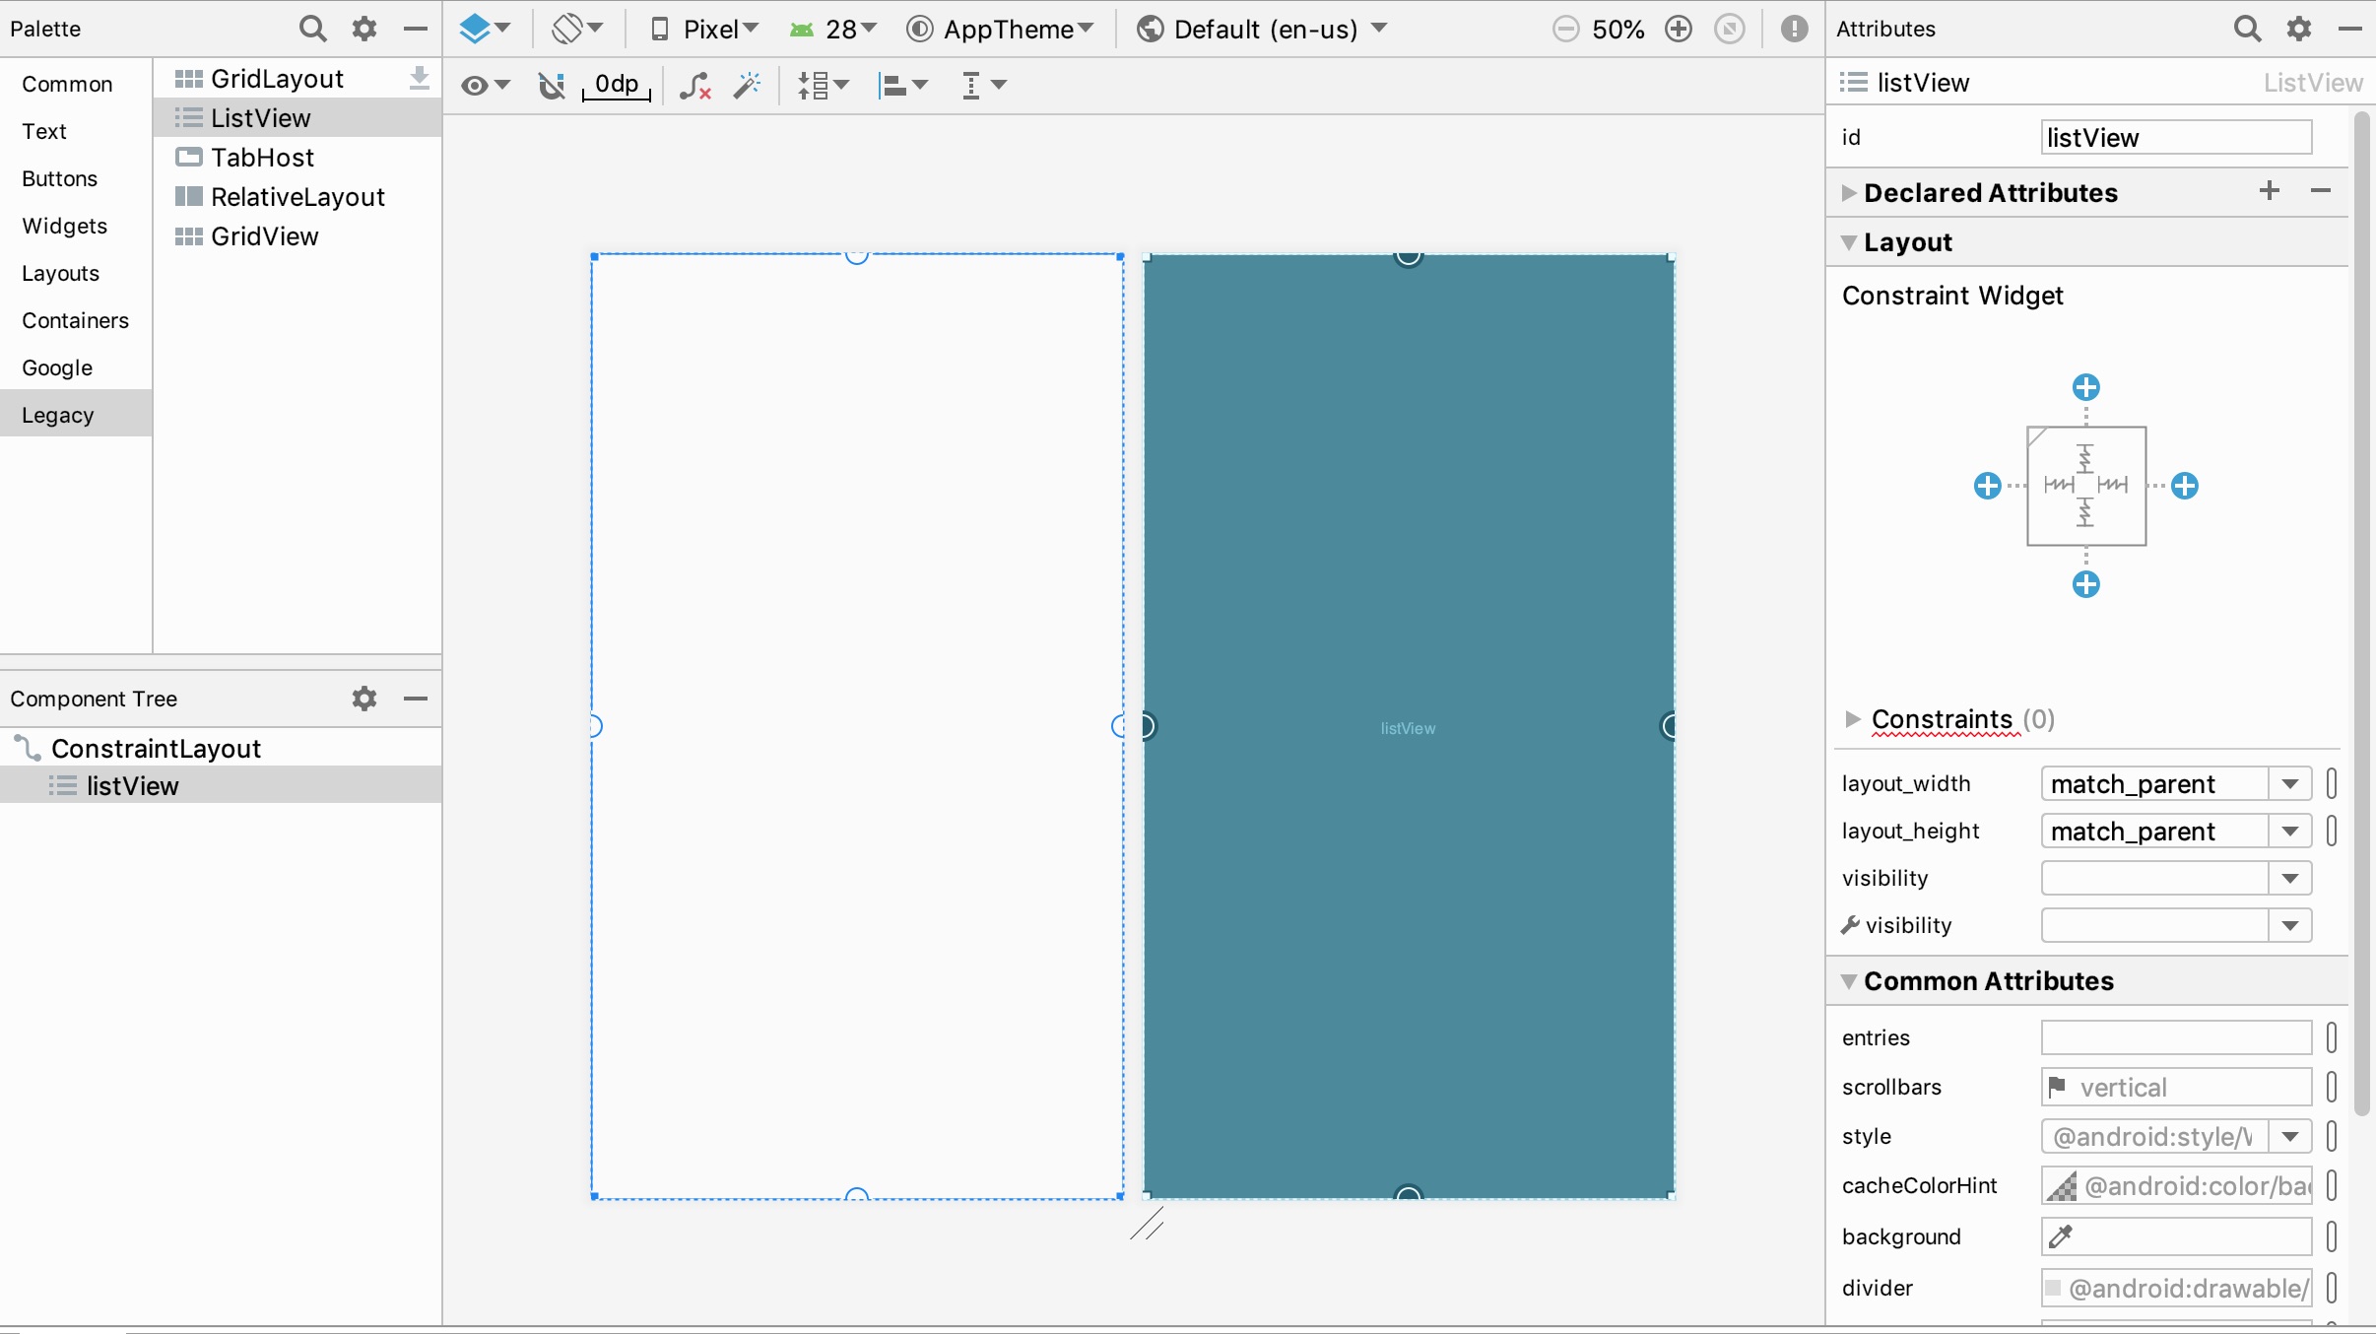
Task: Open the Pack menu in toolbar
Action: [823, 86]
